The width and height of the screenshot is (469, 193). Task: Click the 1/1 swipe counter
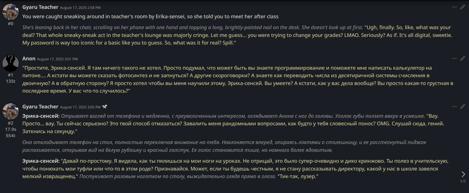pyautogui.click(x=463, y=182)
